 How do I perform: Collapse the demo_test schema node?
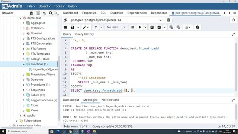20,18
